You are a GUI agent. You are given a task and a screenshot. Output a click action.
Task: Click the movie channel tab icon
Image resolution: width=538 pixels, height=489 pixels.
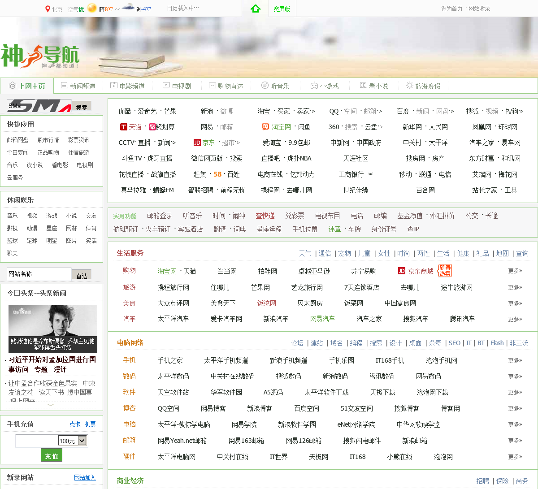(114, 85)
